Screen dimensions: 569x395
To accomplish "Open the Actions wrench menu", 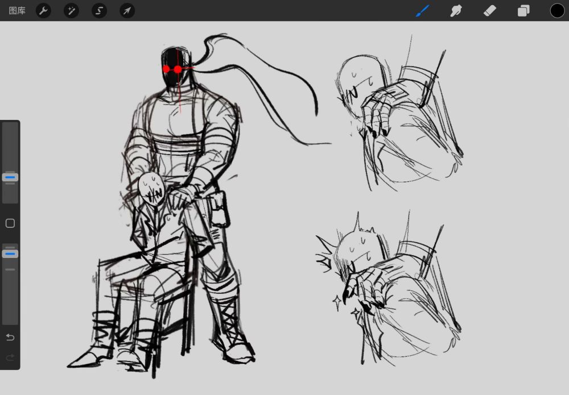I will [x=43, y=11].
